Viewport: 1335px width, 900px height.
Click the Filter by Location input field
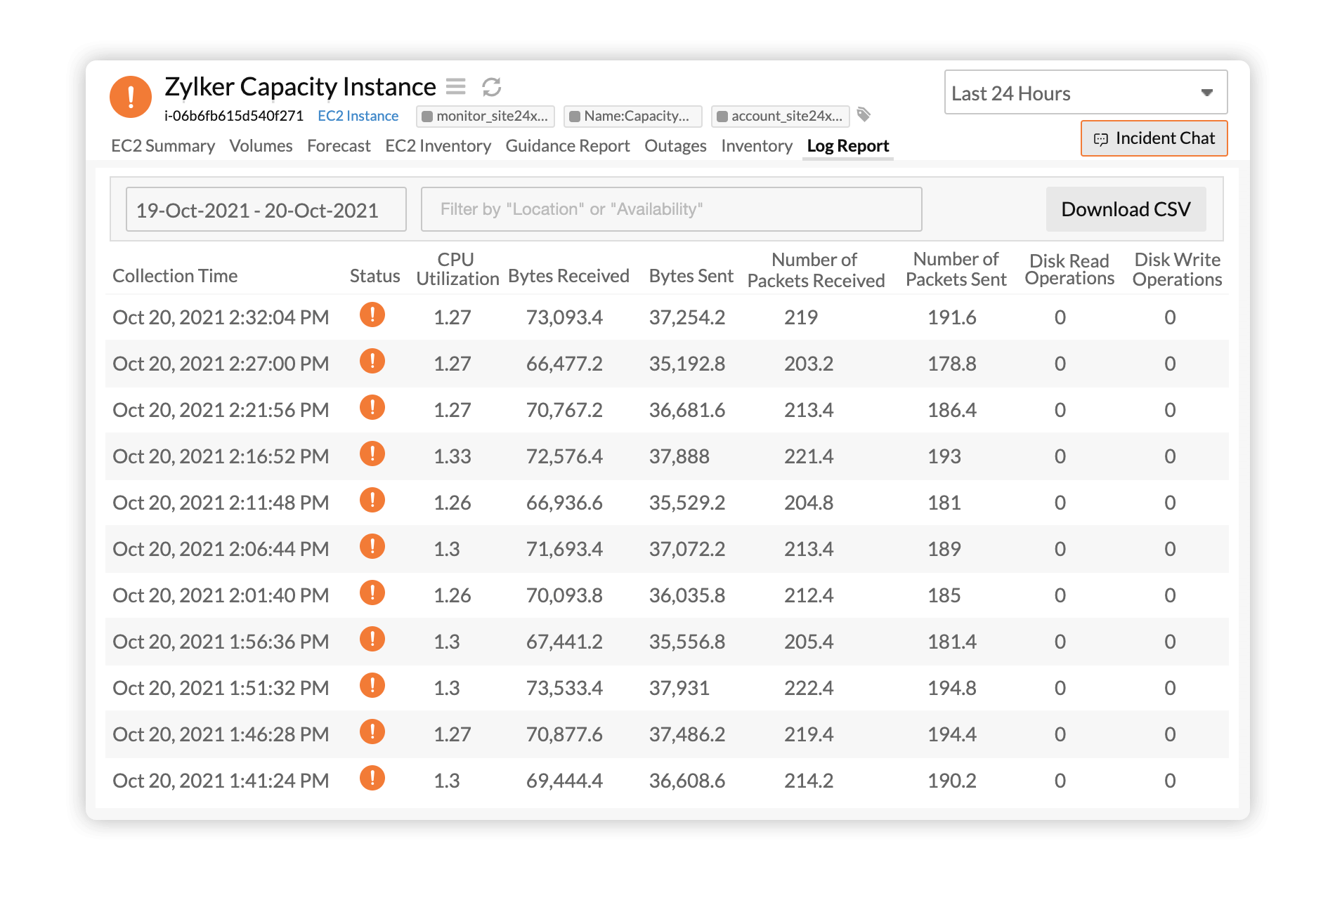click(x=671, y=209)
